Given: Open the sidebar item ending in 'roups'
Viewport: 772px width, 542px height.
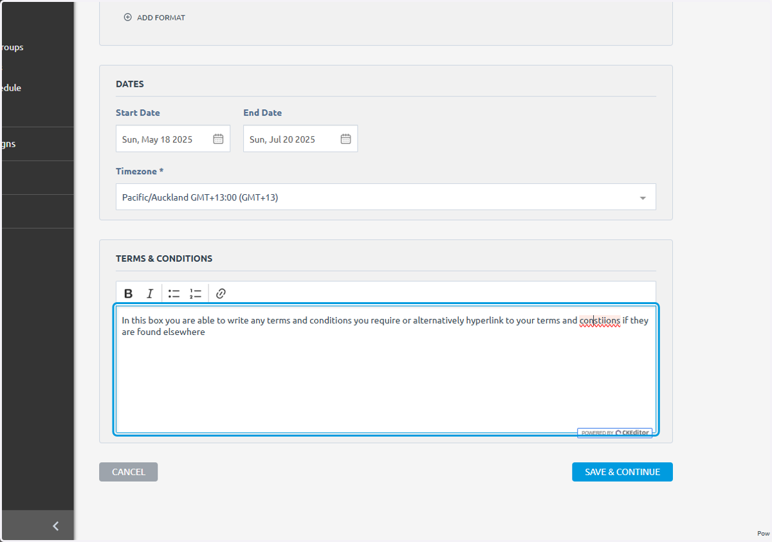Looking at the screenshot, I should (12, 47).
